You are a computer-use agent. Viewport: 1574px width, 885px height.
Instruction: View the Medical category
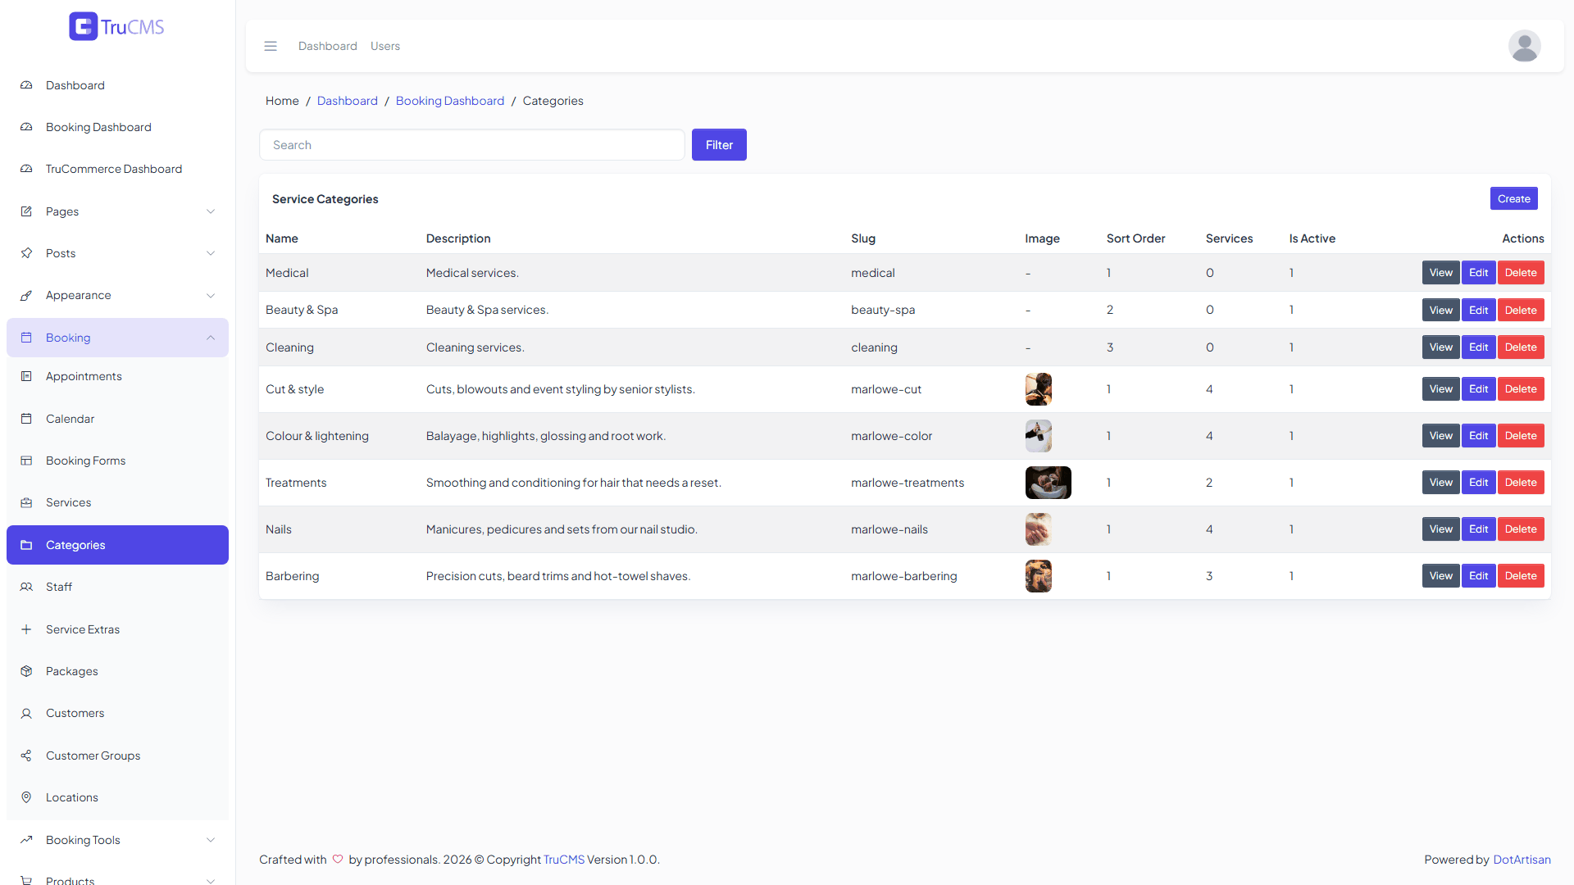[1440, 273]
